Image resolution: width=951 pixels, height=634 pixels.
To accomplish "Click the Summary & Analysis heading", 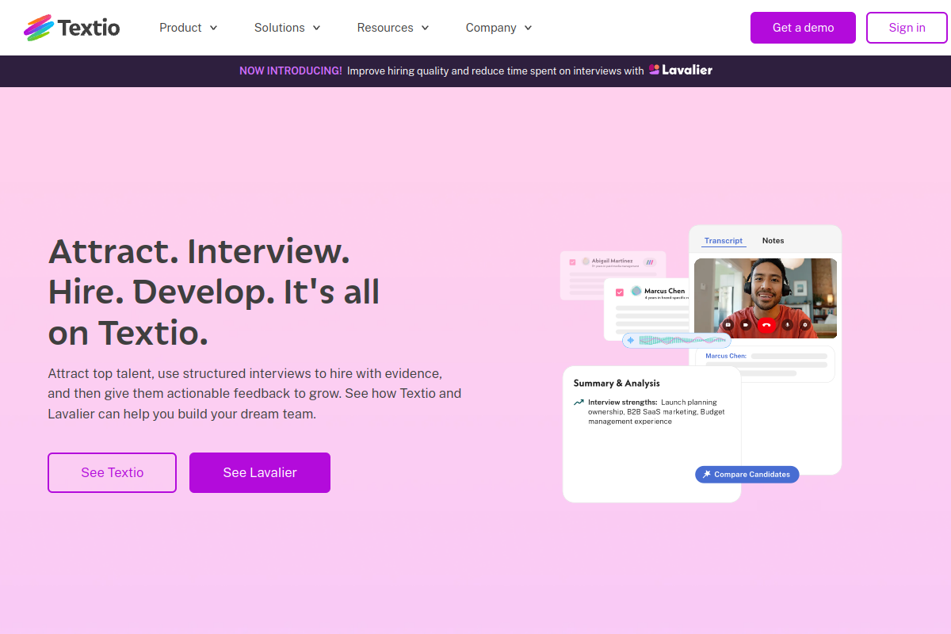I will coord(617,384).
